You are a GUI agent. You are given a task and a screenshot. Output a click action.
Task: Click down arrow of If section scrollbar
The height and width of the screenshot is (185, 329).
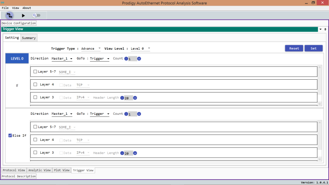tap(320, 104)
